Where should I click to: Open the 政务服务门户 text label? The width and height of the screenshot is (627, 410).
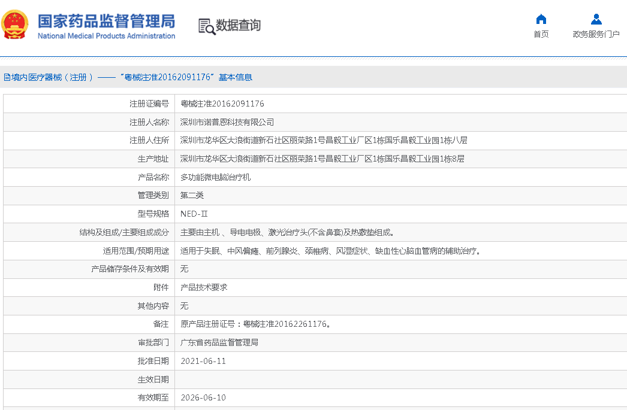pyautogui.click(x=596, y=34)
